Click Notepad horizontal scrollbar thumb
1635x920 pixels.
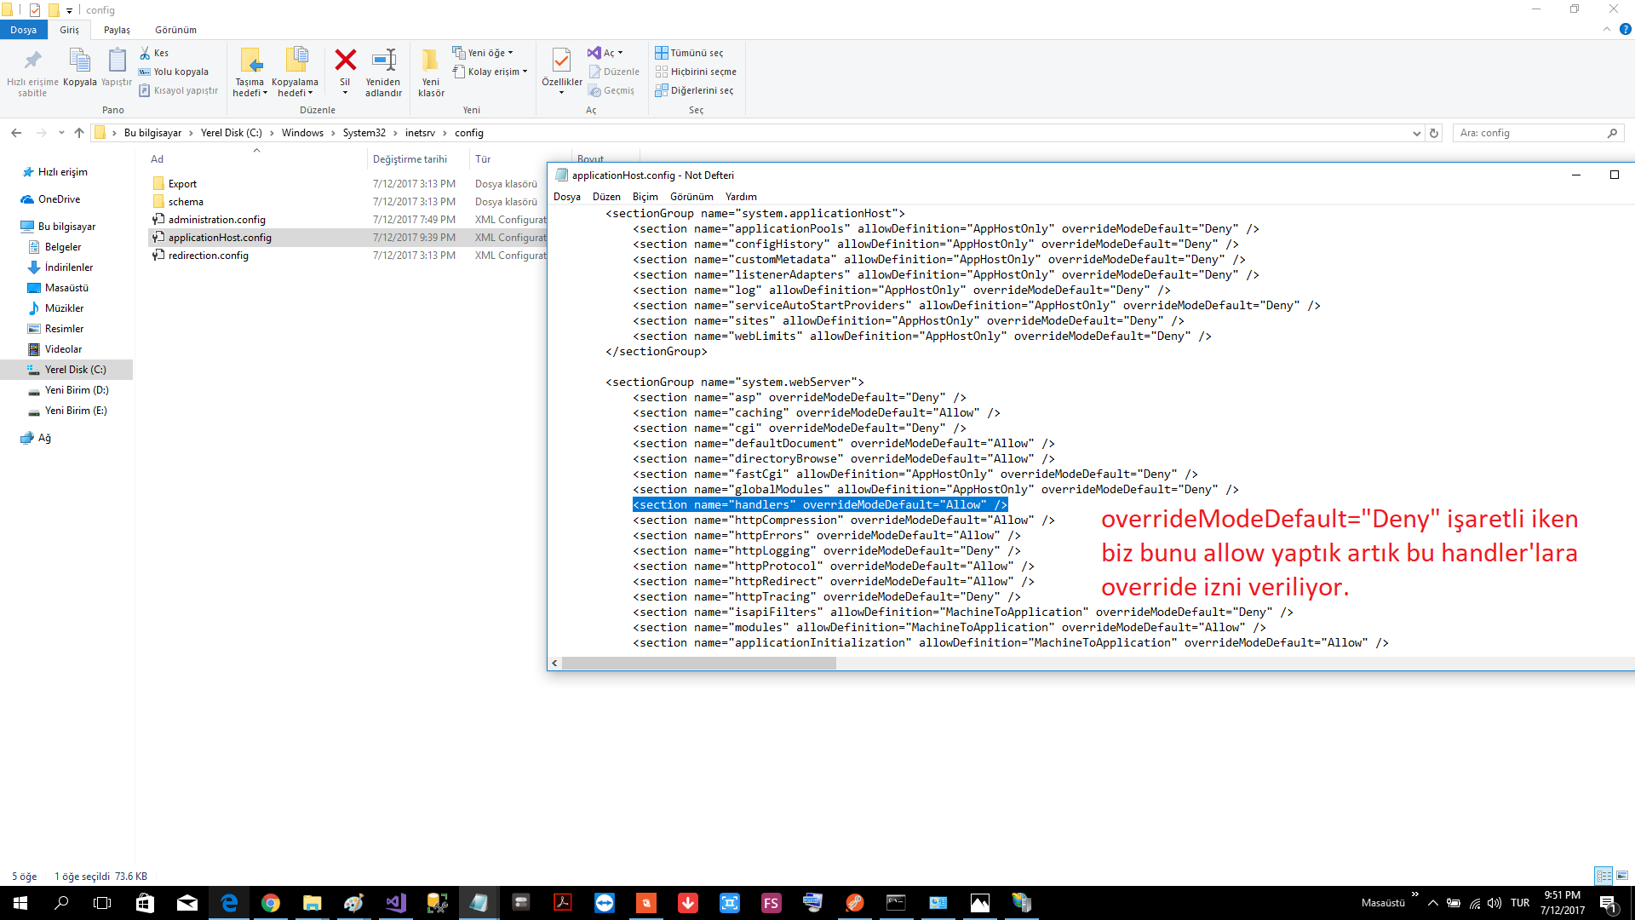click(698, 664)
